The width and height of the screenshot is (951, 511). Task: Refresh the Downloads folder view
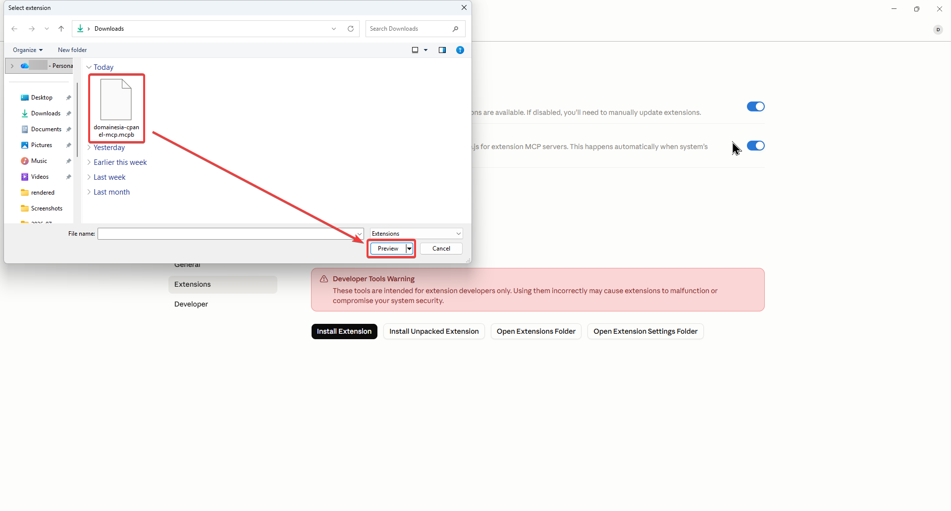click(351, 29)
